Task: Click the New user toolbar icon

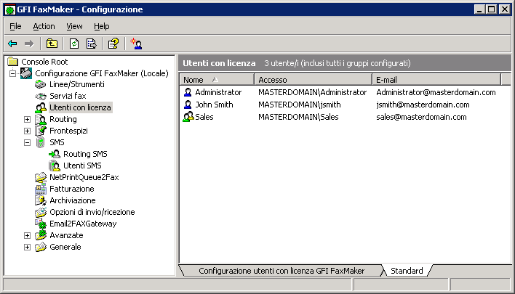Action: pos(136,44)
